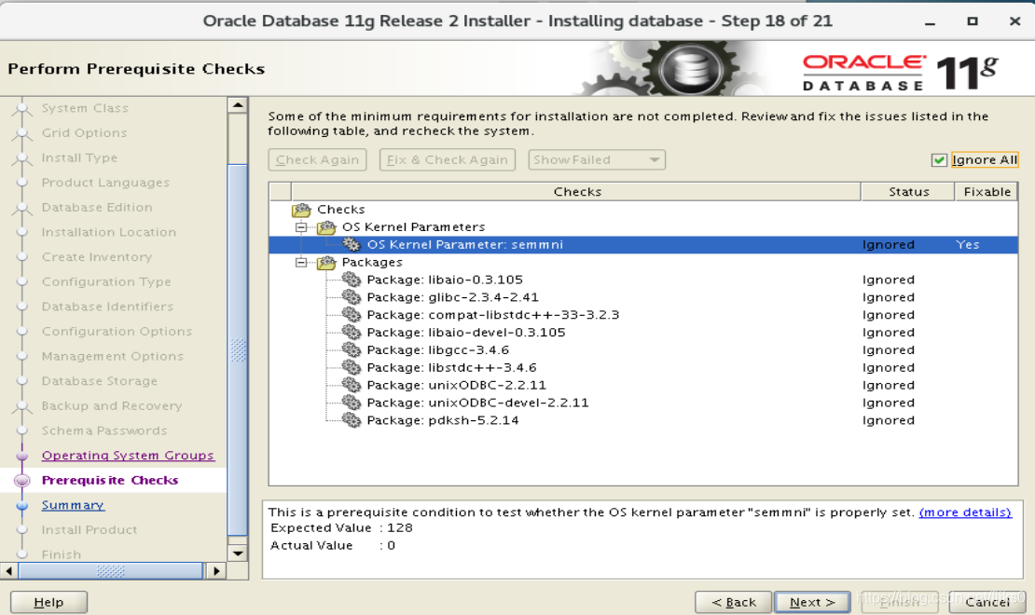Image resolution: width=1035 pixels, height=615 pixels.
Task: Click the Check Again button
Action: (x=318, y=159)
